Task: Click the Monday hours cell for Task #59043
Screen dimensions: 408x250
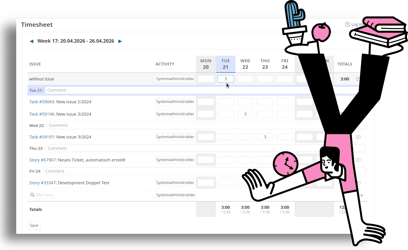Action: click(206, 102)
